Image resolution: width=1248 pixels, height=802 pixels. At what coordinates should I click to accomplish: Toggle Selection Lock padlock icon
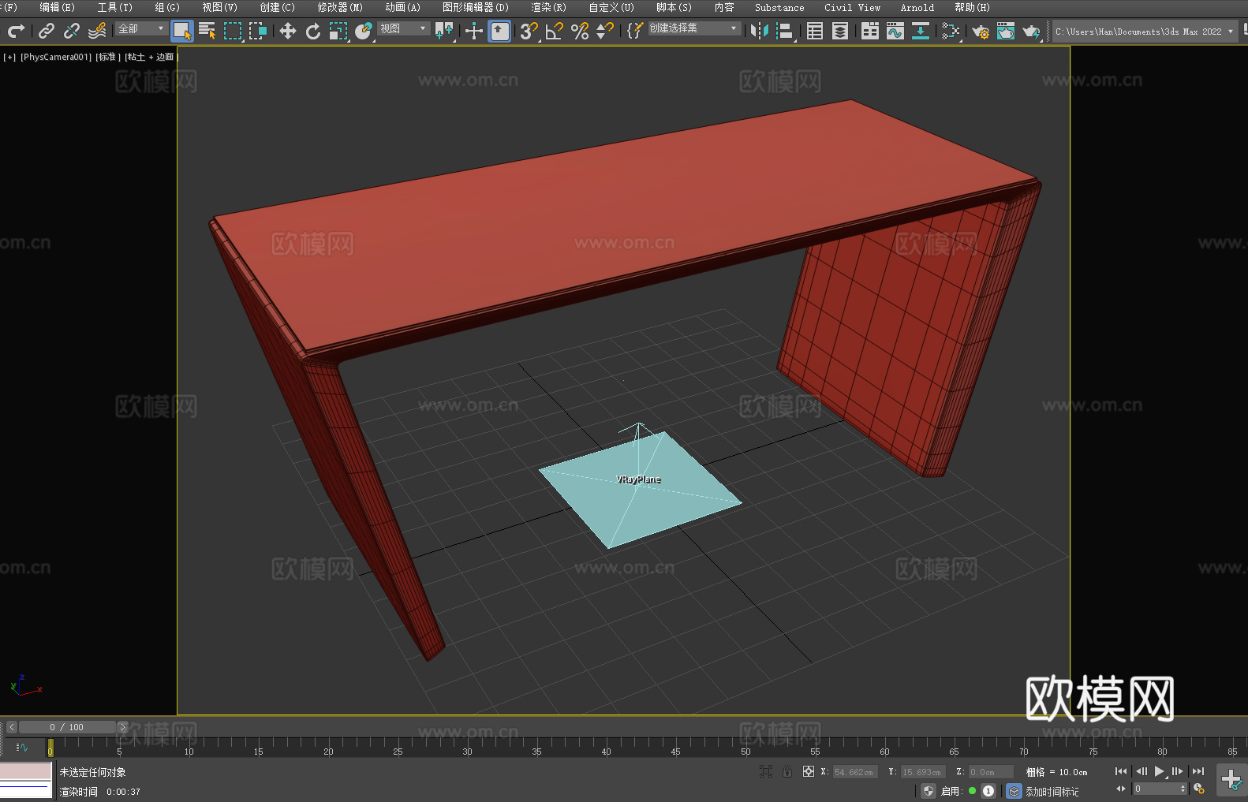(787, 771)
